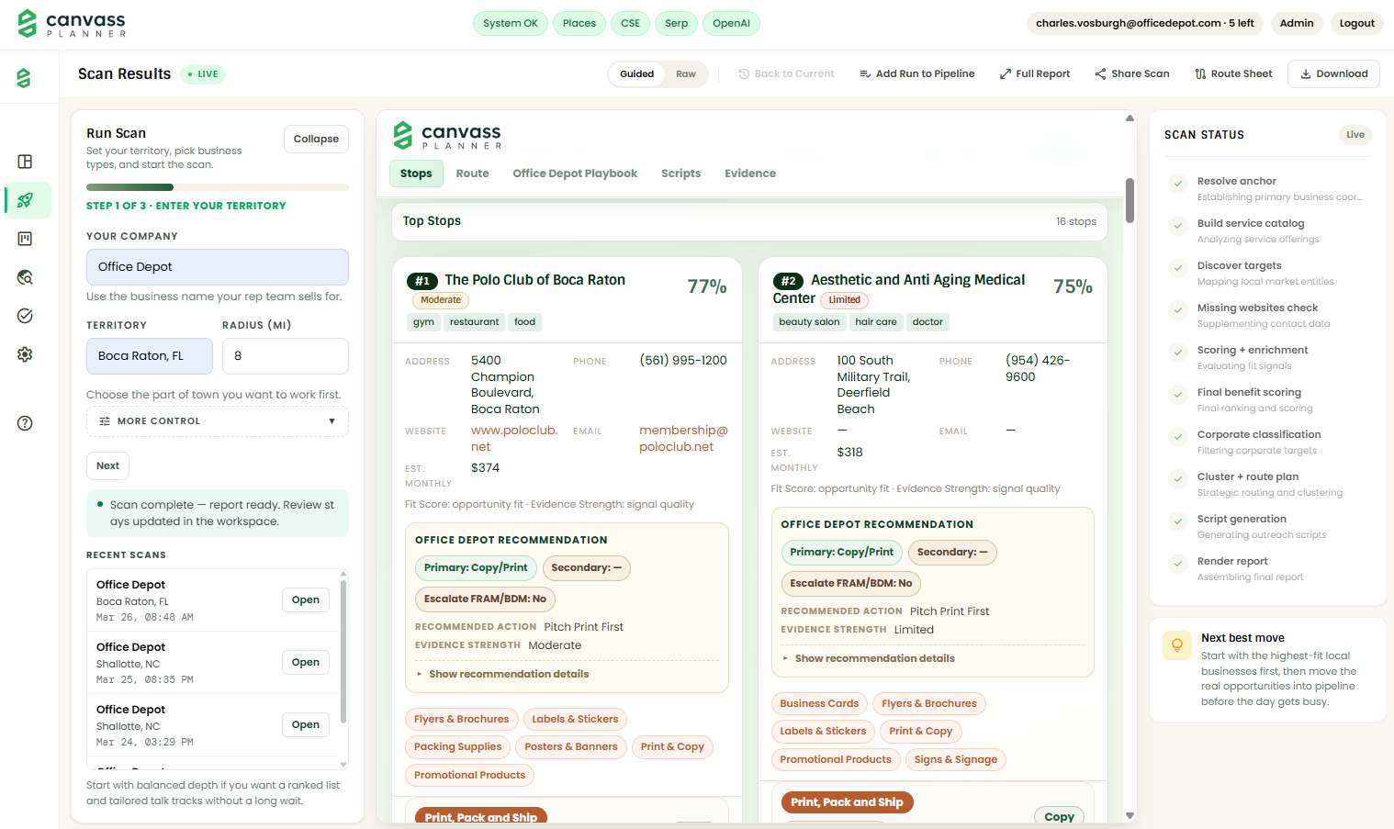Open the Full Report

coord(1035,73)
